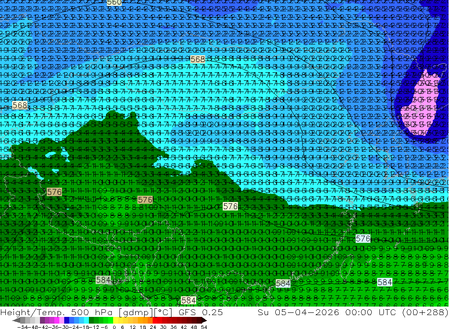Viewport: 449px width, 329px height.
Task: Click the cyan swatch above -18 on legend
Action: pos(86,320)
